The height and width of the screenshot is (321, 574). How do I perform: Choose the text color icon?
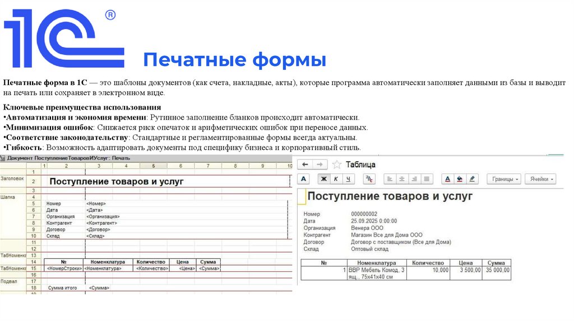point(447,179)
